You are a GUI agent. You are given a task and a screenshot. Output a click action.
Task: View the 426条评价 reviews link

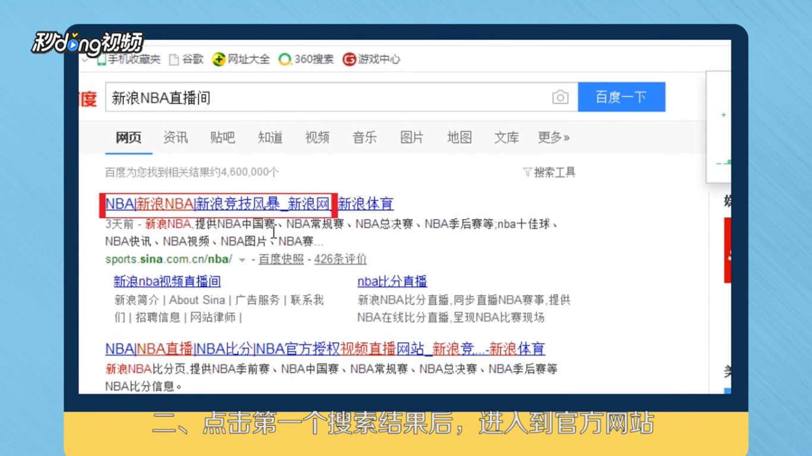pyautogui.click(x=340, y=259)
